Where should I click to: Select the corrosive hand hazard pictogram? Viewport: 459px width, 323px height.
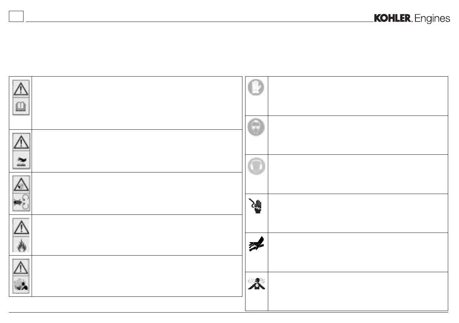(20, 161)
